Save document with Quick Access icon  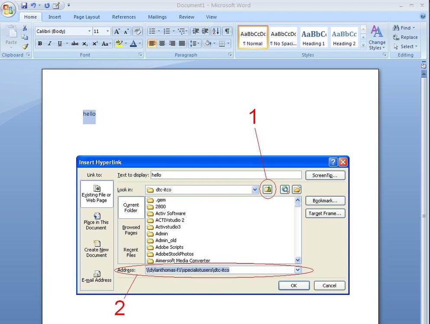pyautogui.click(x=24, y=5)
